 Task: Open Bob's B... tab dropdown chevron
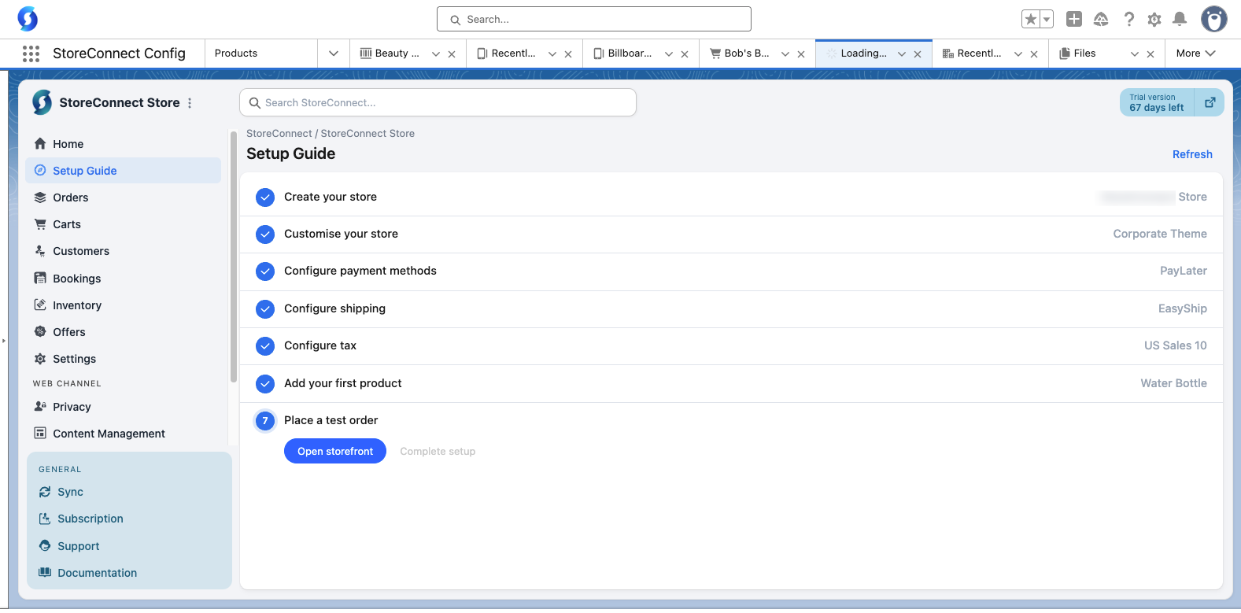785,54
